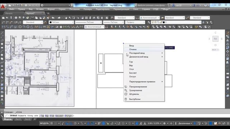Toggle grid display in status bar
The image size is (230, 129).
51,123
